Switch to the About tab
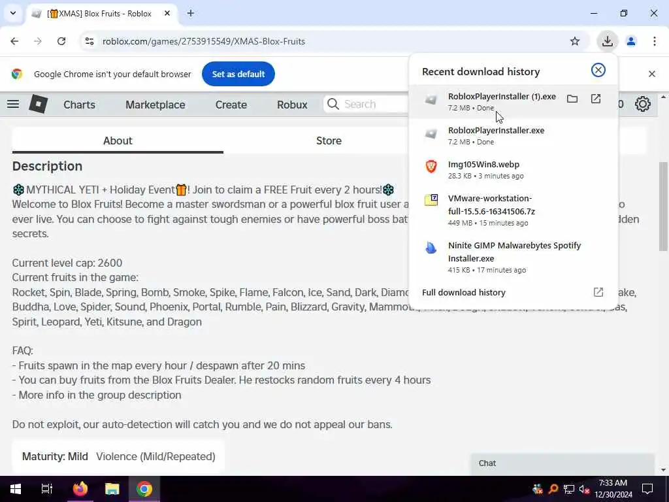The image size is (669, 502). click(118, 141)
